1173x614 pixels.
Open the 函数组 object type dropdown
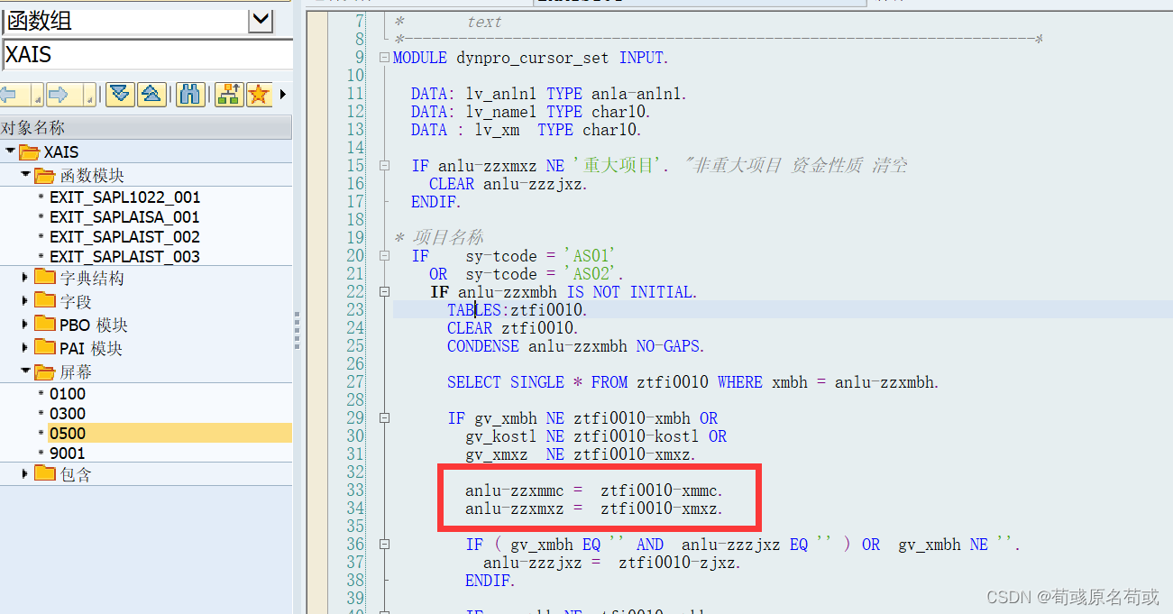(x=261, y=20)
